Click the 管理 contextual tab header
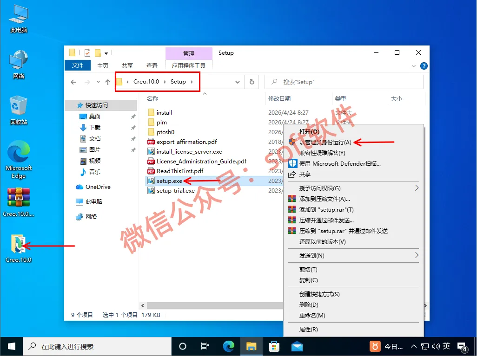 click(189, 53)
